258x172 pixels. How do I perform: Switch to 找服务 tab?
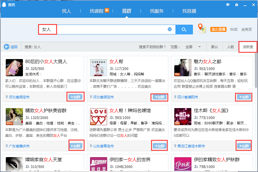pos(157,11)
